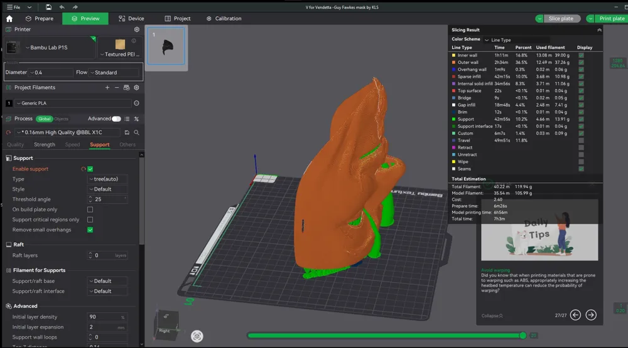
Task: Open the Quality settings tab
Action: (x=15, y=145)
